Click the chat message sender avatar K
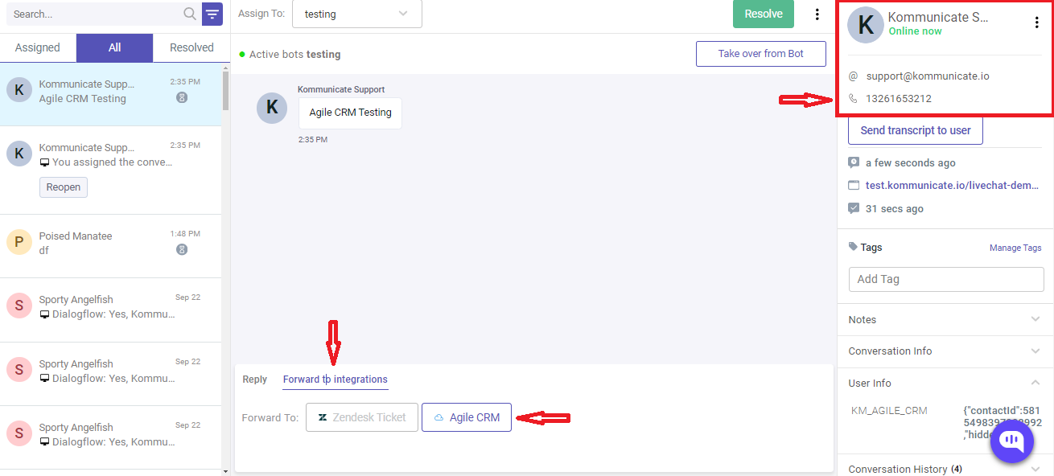The height and width of the screenshot is (476, 1054). [272, 108]
